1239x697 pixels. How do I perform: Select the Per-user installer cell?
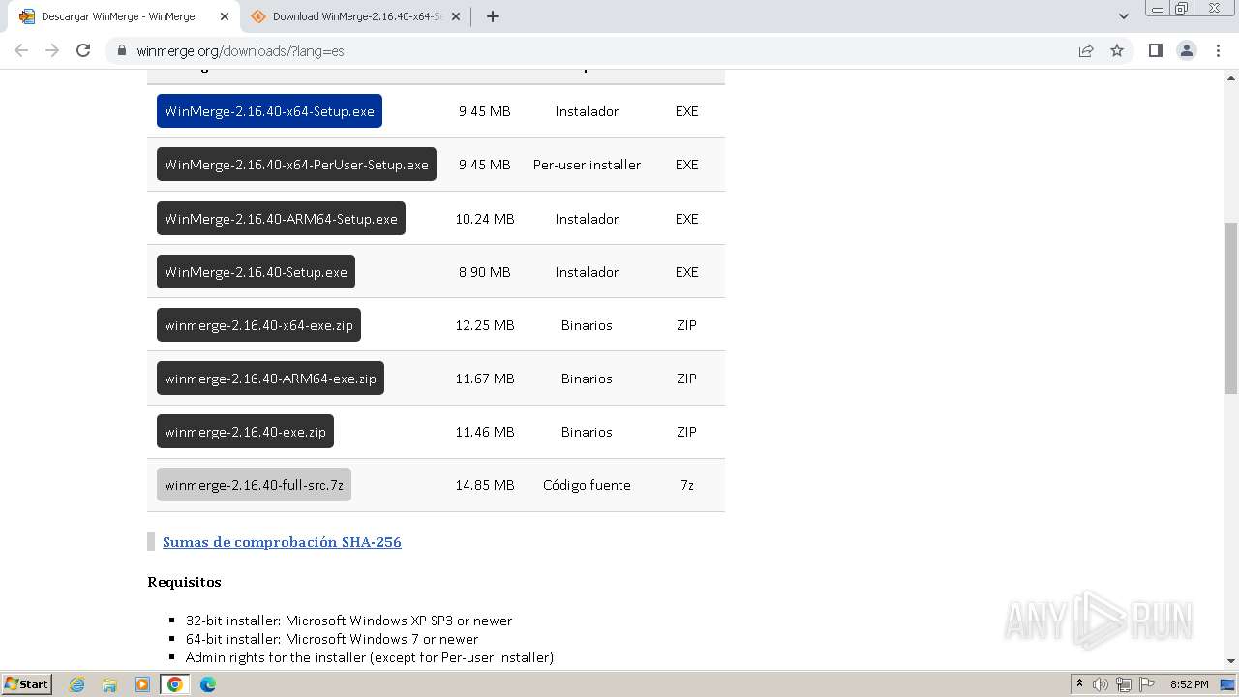[587, 165]
